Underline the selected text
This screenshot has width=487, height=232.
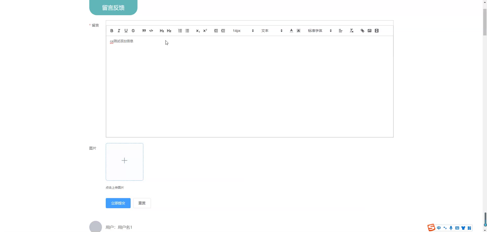pos(126,31)
